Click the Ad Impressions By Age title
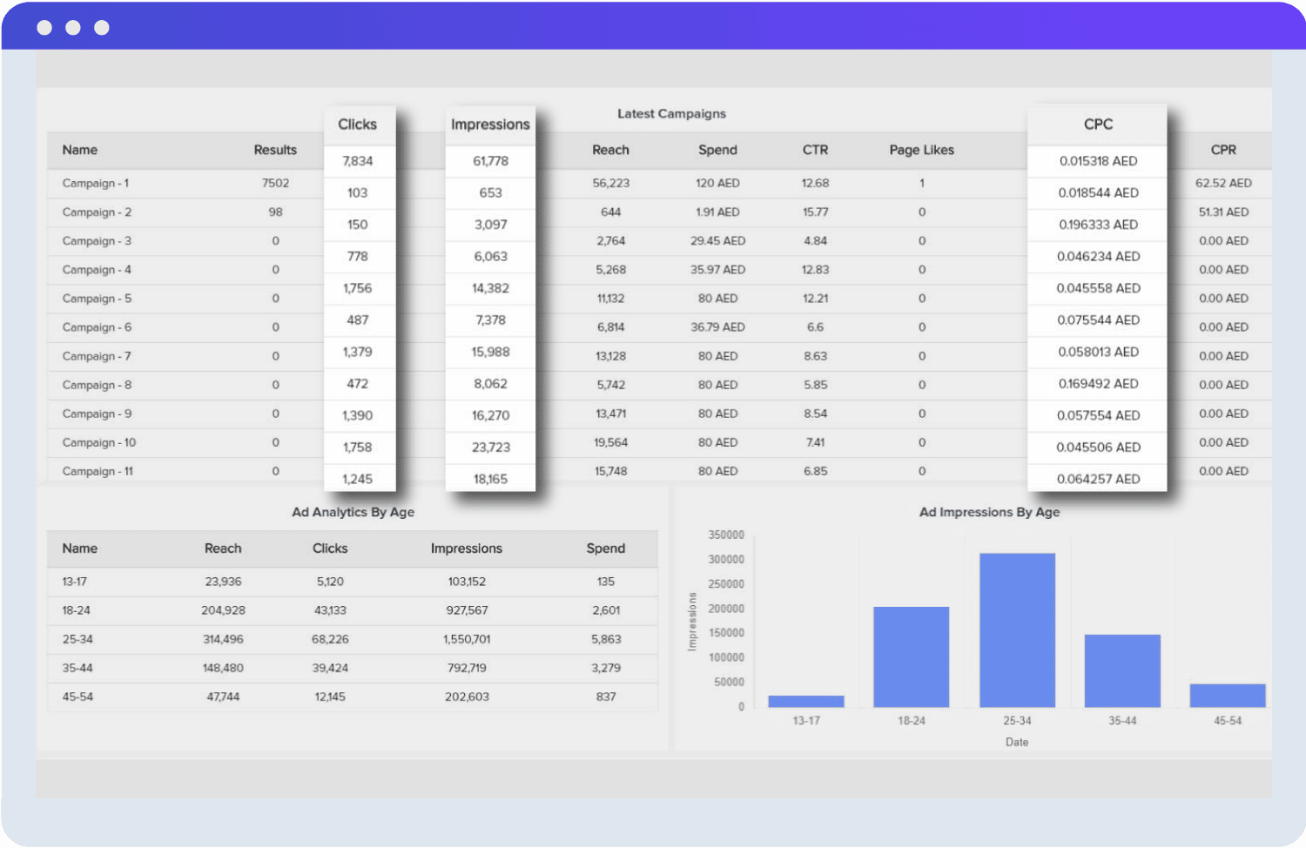Image resolution: width=1306 pixels, height=848 pixels. pos(989,512)
